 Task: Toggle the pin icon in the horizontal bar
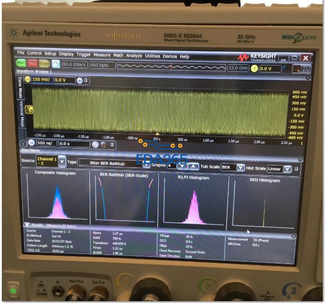pos(112,145)
